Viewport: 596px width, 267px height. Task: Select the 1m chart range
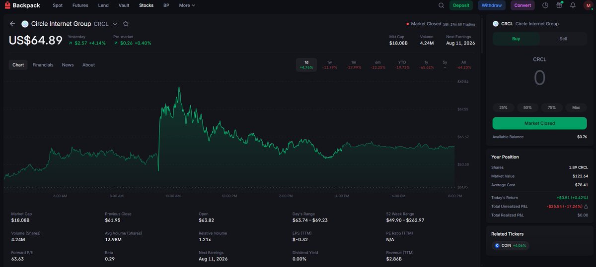(354, 65)
